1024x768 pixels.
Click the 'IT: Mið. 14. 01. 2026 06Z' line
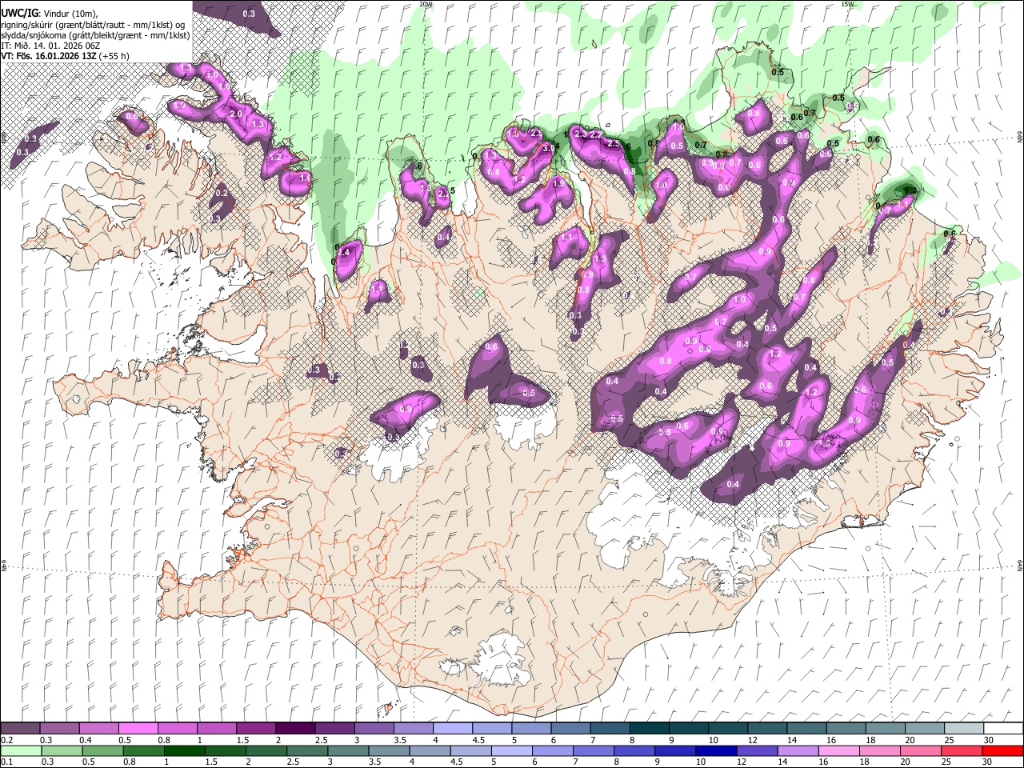(x=50, y=46)
